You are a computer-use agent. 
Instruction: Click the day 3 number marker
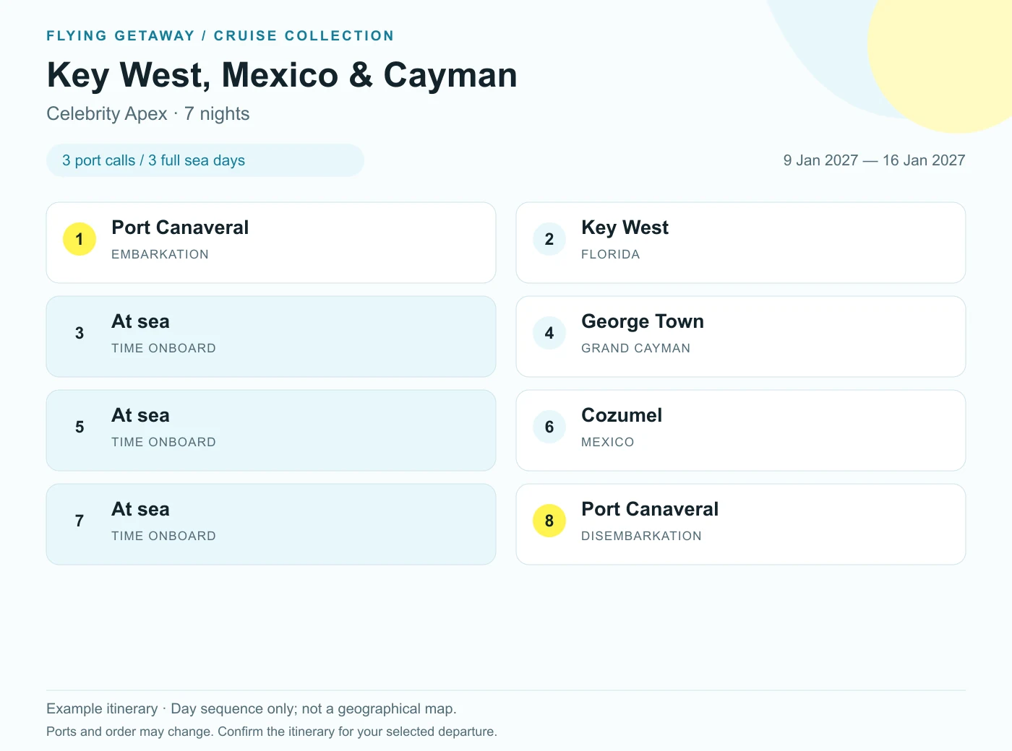click(x=80, y=333)
